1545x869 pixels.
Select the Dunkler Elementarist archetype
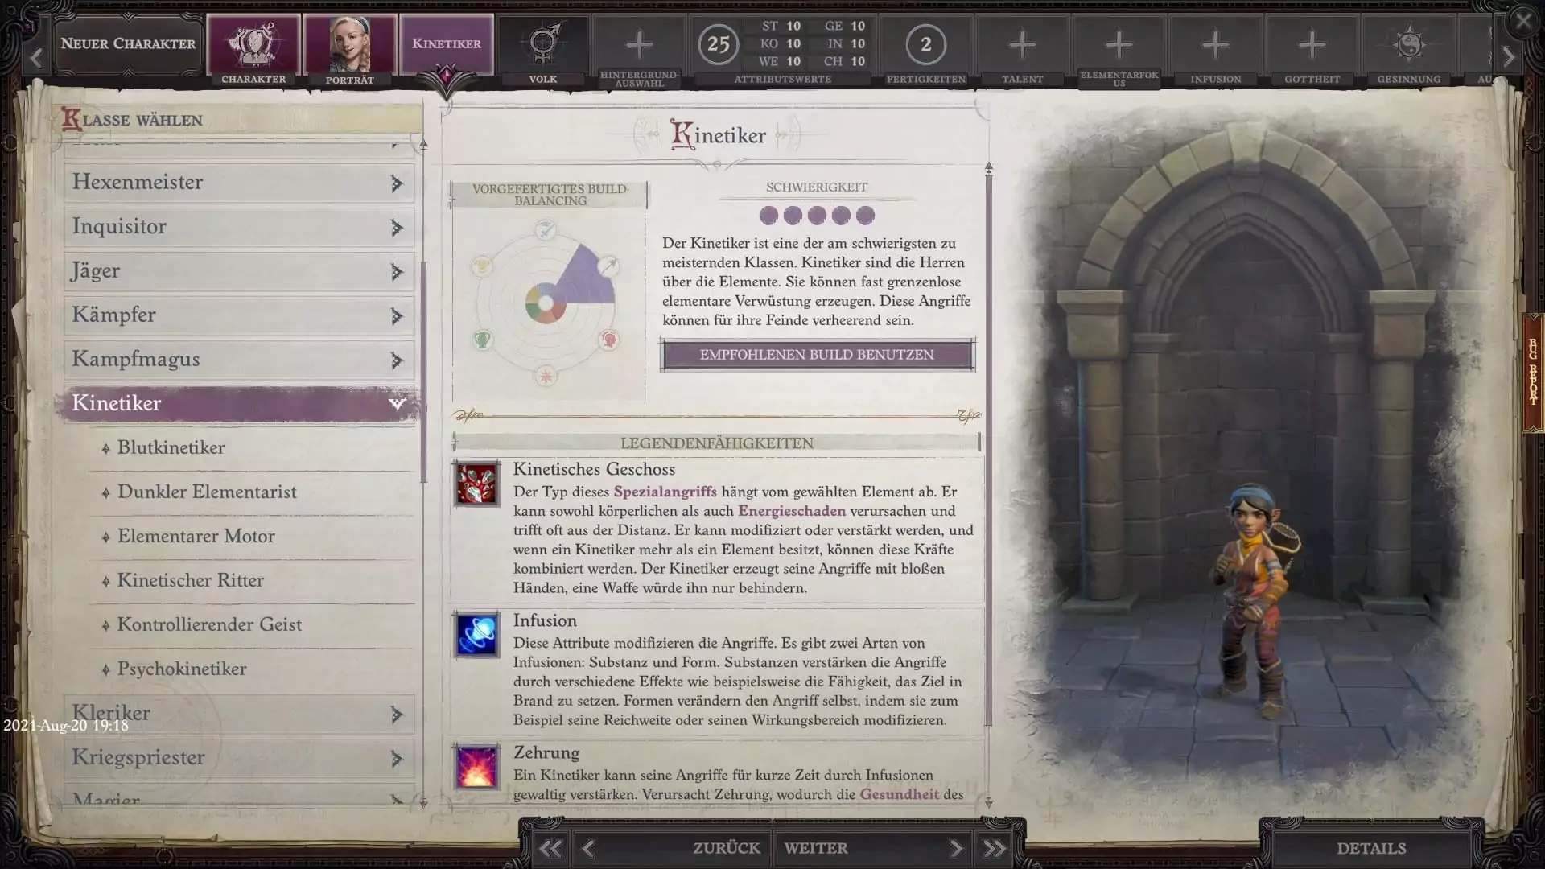pyautogui.click(x=252, y=492)
